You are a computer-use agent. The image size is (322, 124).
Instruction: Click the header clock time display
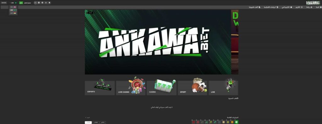pyautogui.click(x=4, y=3)
